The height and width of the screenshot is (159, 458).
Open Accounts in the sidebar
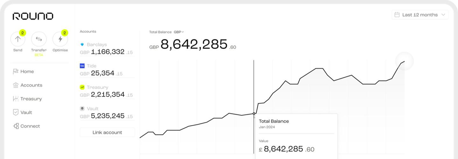tap(31, 85)
